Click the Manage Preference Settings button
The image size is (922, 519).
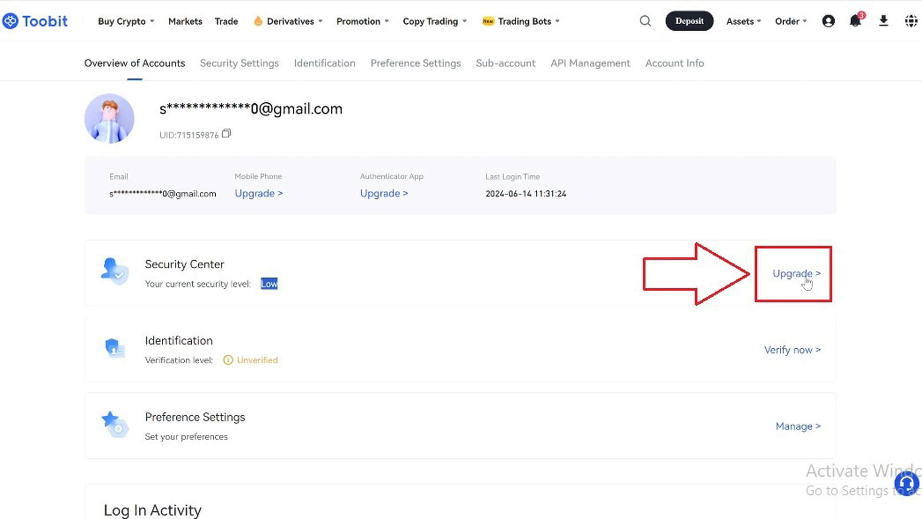point(798,426)
